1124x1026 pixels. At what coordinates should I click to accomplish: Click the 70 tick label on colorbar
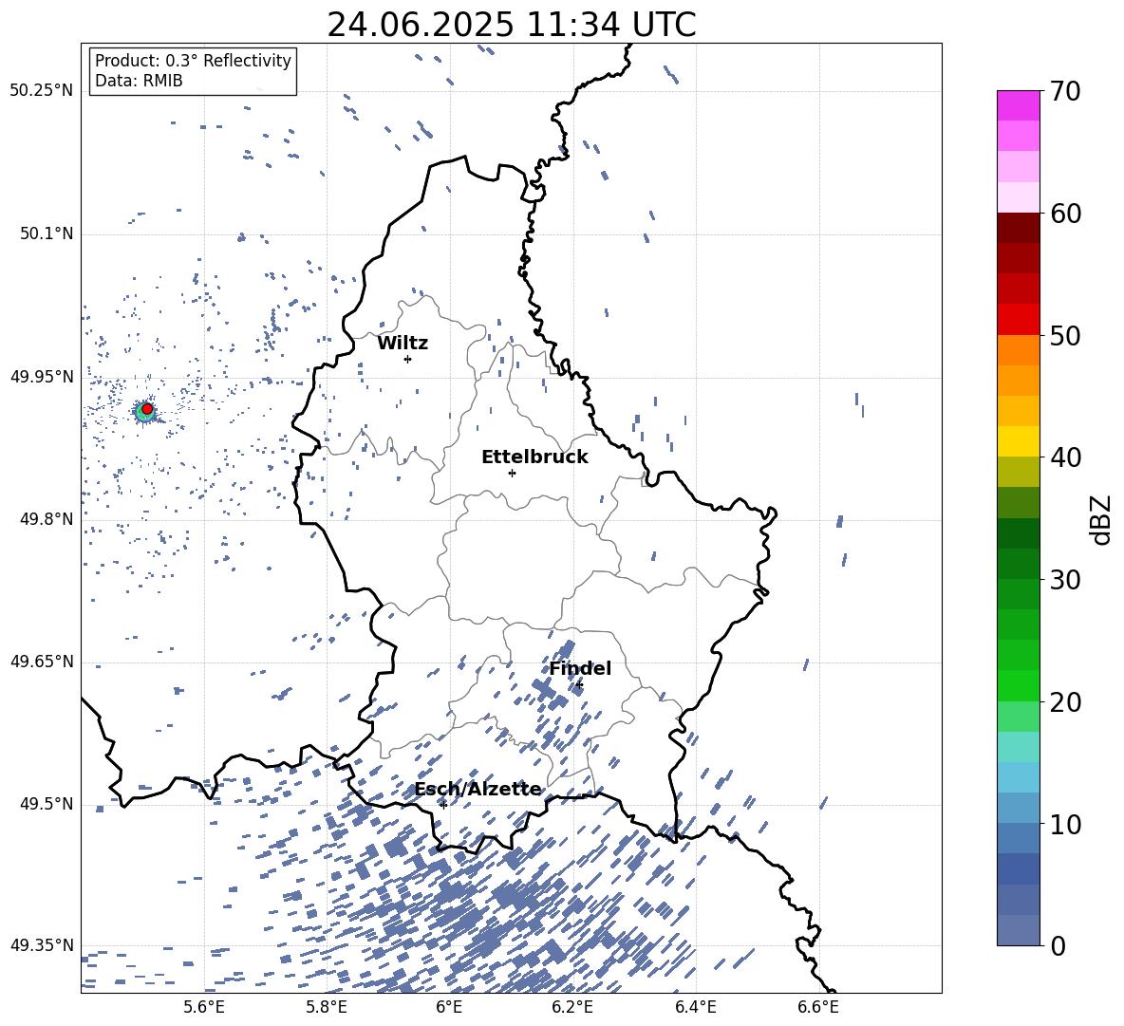1065,91
